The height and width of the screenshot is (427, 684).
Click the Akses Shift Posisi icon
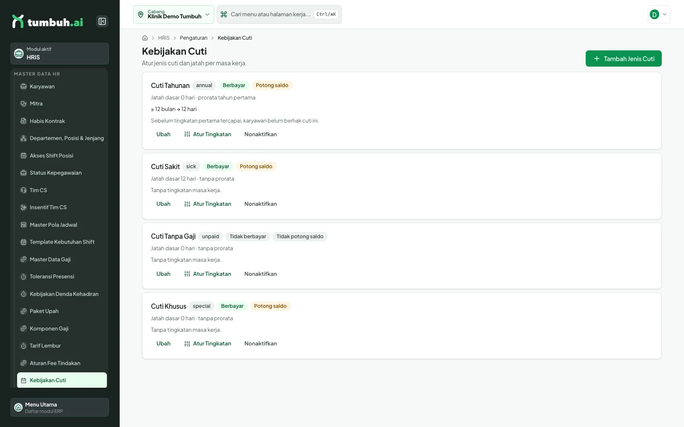[24, 156]
